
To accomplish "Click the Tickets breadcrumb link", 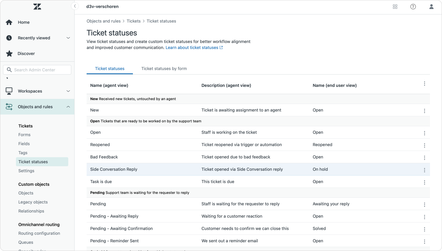I will pos(134,21).
